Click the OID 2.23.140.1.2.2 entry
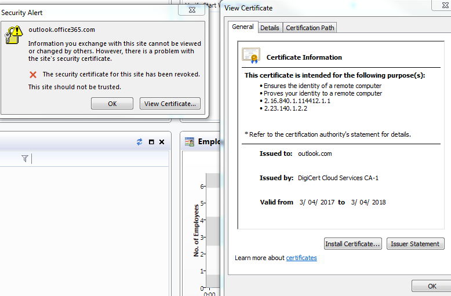This screenshot has width=451, height=296. pyautogui.click(x=286, y=108)
